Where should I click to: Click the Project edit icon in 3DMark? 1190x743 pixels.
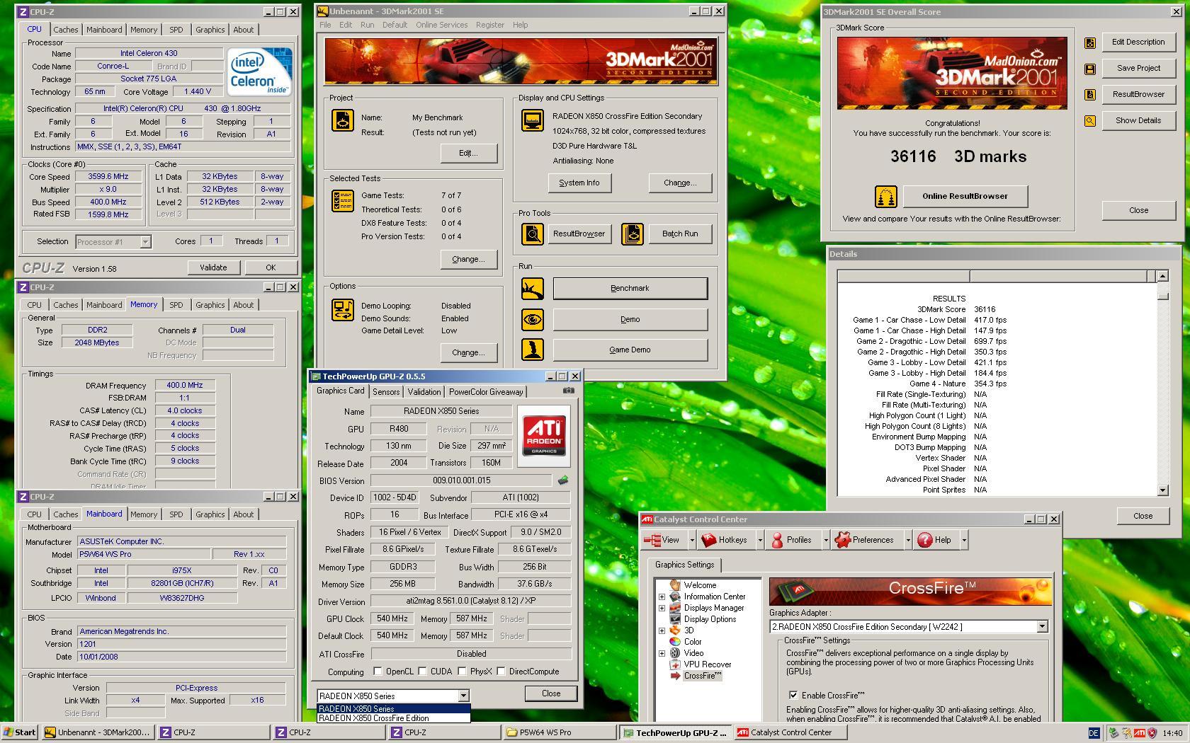click(343, 120)
